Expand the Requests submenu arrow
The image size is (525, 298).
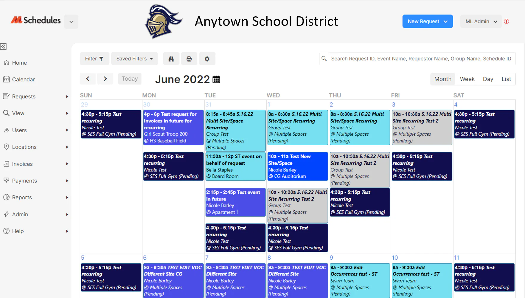pos(67,97)
